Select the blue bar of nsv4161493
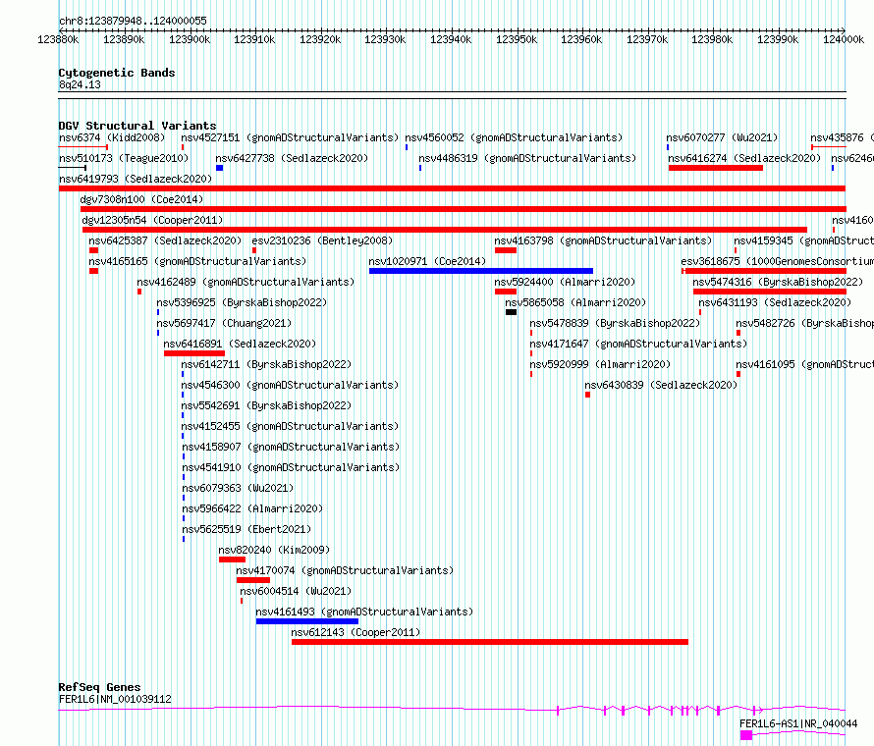 (307, 621)
